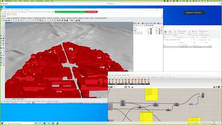Click the Layers panel help icon

(152, 25)
